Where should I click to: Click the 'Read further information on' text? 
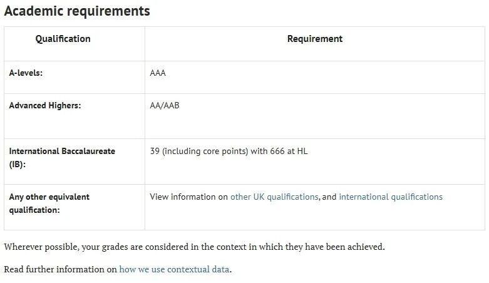pyautogui.click(x=60, y=269)
